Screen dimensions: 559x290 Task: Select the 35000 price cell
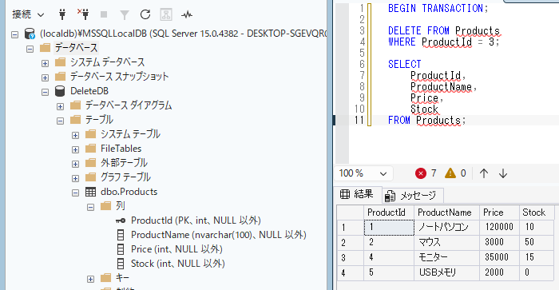point(499,257)
